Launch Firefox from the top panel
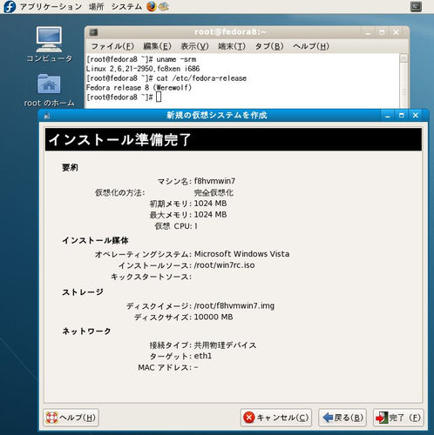Image resolution: width=434 pixels, height=435 pixels. [152, 6]
